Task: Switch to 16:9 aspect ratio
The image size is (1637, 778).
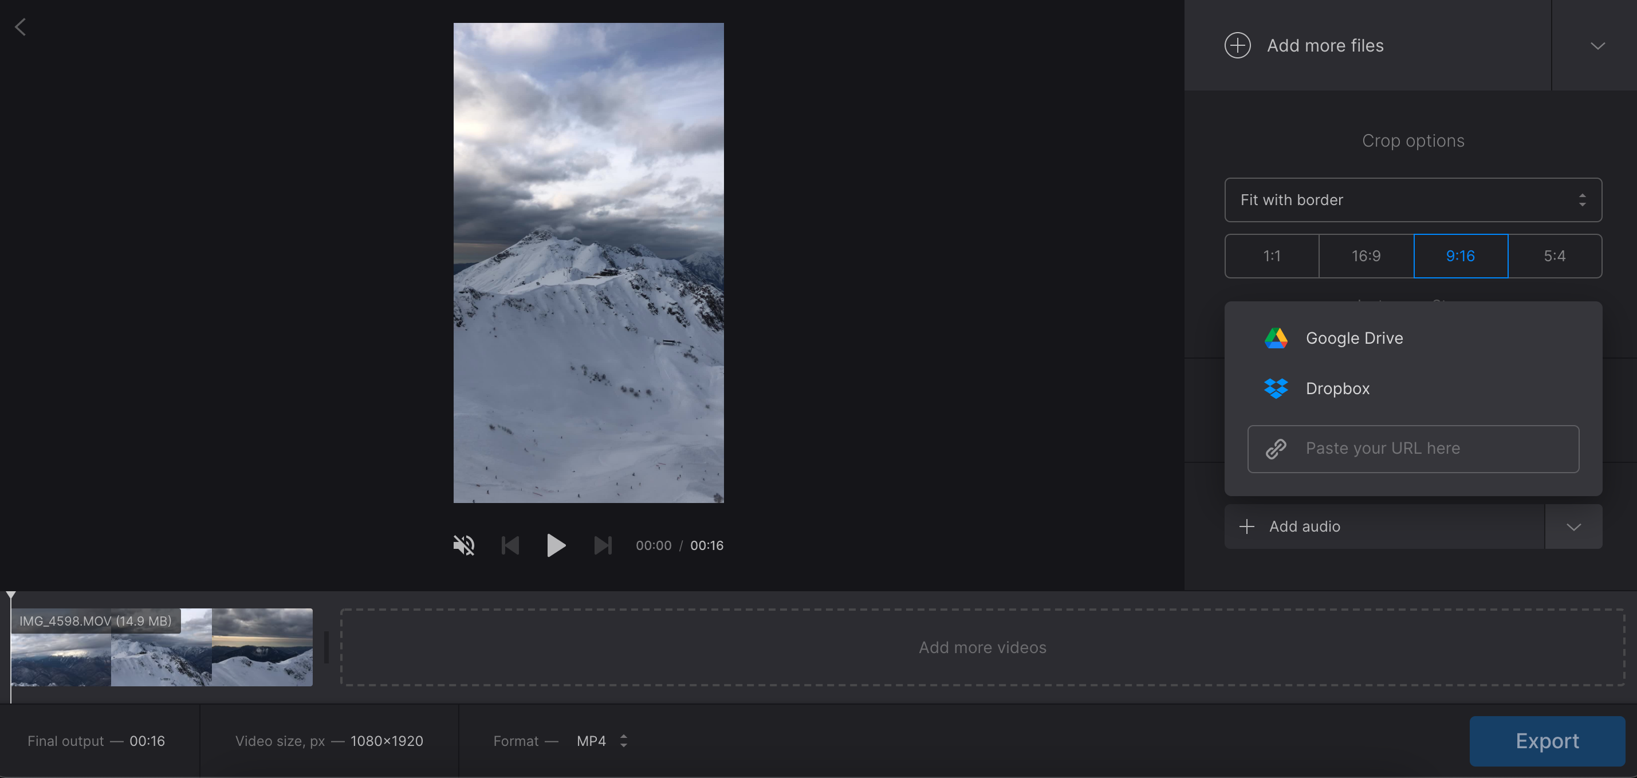Action: pyautogui.click(x=1366, y=256)
